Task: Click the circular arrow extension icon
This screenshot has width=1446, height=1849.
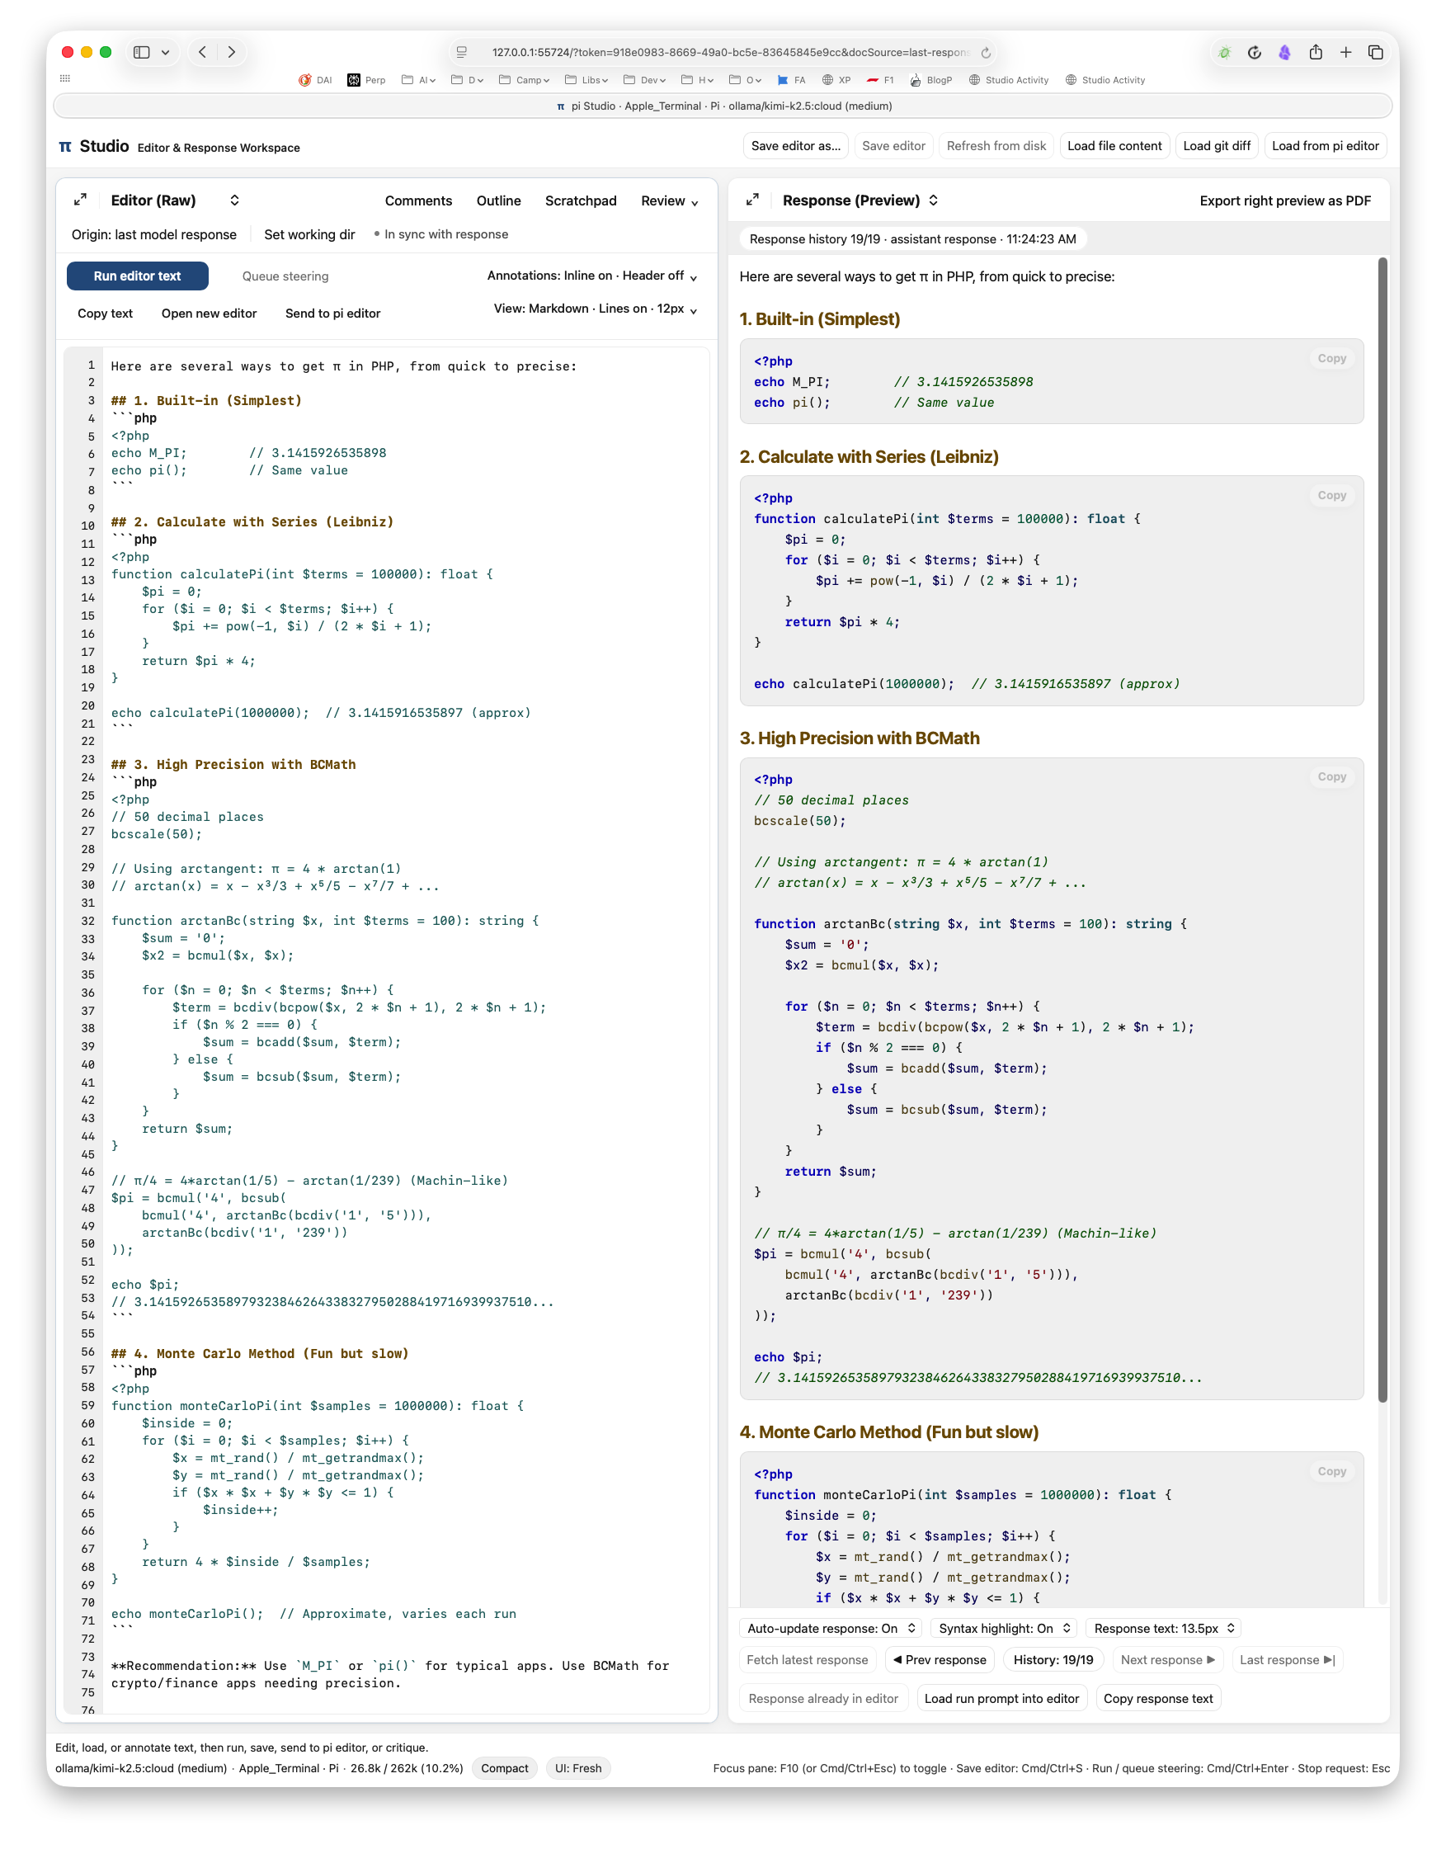Action: pos(1254,53)
